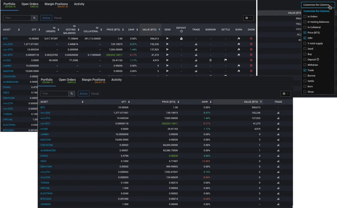This screenshot has width=337, height=208.
Task: Burn BADCOIN using the flame icon
Action: point(239,71)
